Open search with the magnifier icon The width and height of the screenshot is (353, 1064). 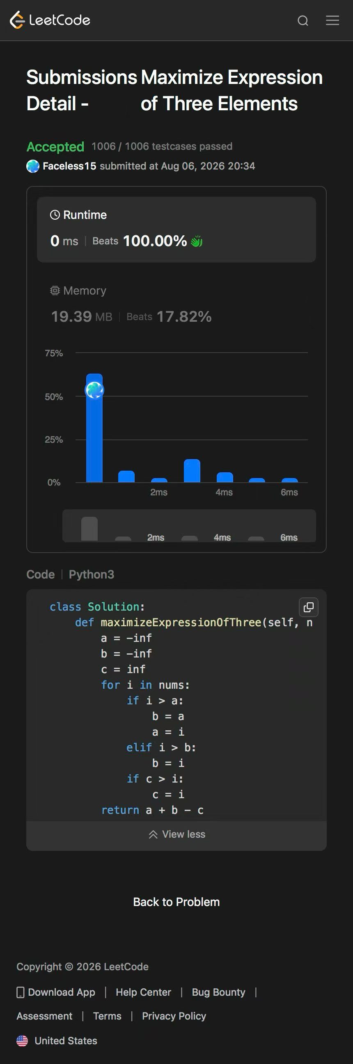303,21
